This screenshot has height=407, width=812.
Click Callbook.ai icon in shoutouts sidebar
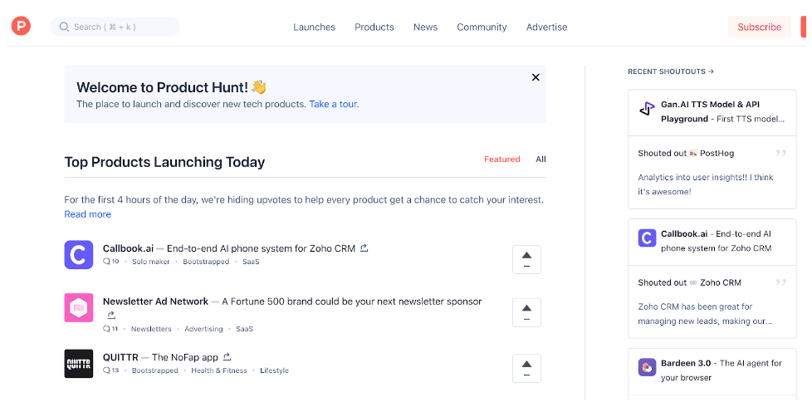[647, 238]
